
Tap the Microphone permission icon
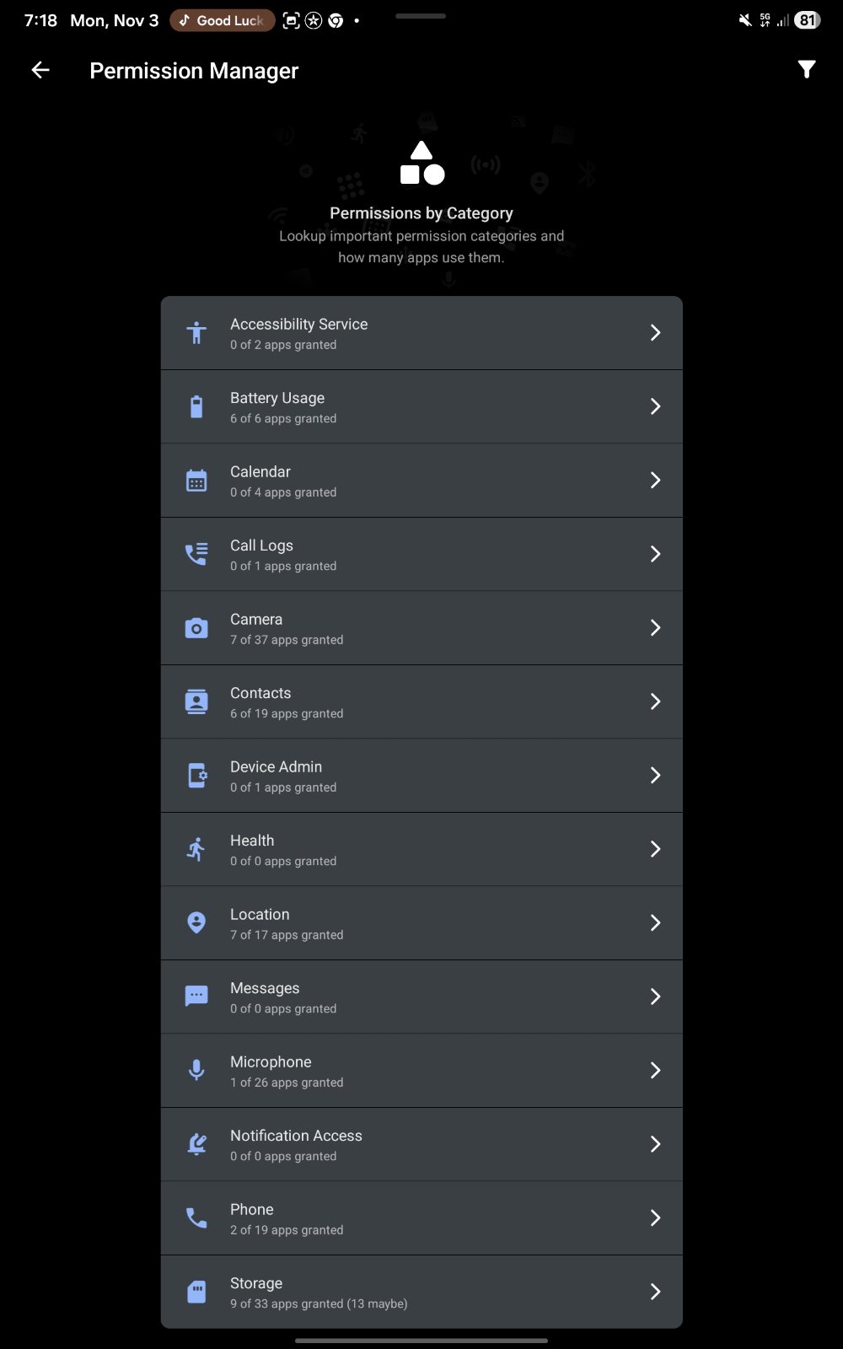[196, 1070]
